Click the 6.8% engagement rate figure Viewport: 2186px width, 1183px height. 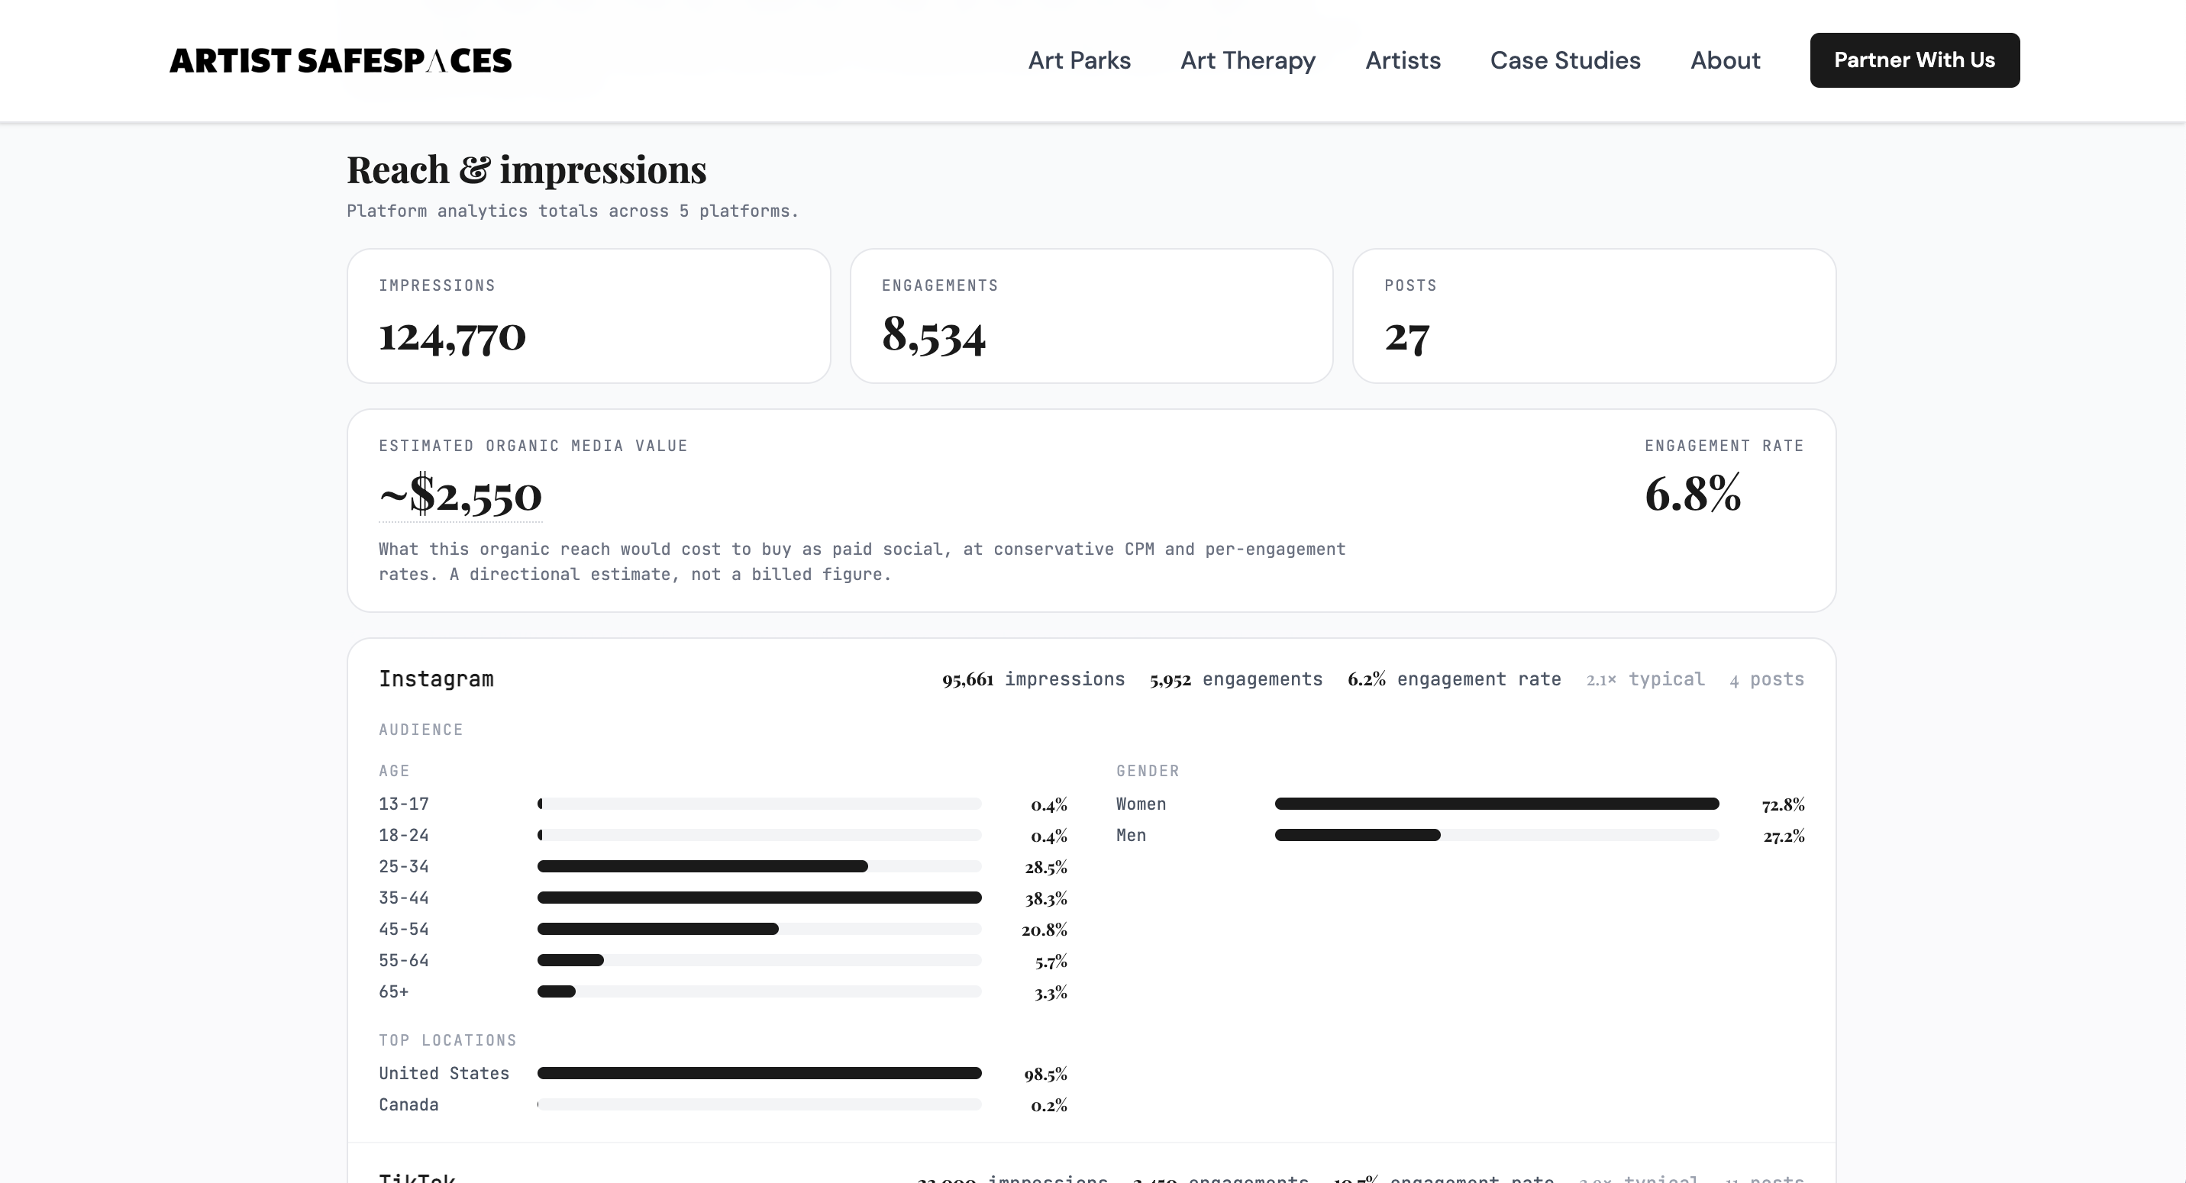point(1693,494)
